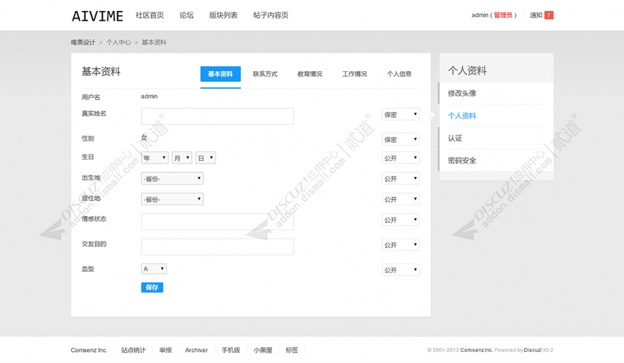Viewport: 624px width, 363px height.
Task: Open the 通知 link in the header
Action: [536, 15]
